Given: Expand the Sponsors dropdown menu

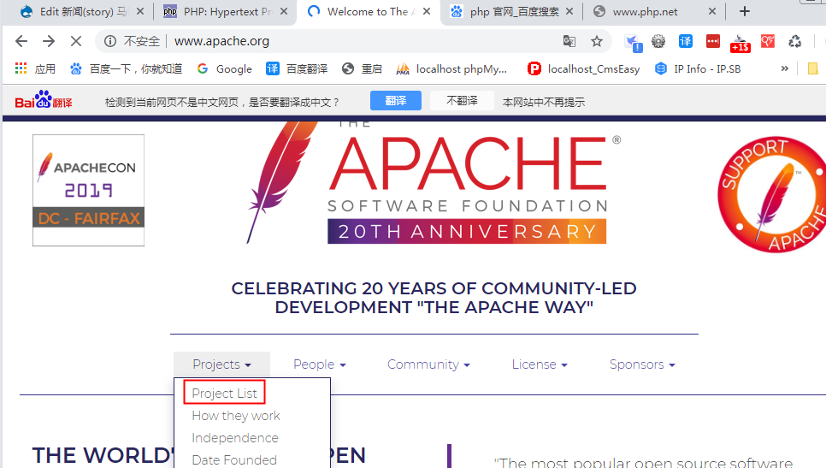Looking at the screenshot, I should coord(642,364).
